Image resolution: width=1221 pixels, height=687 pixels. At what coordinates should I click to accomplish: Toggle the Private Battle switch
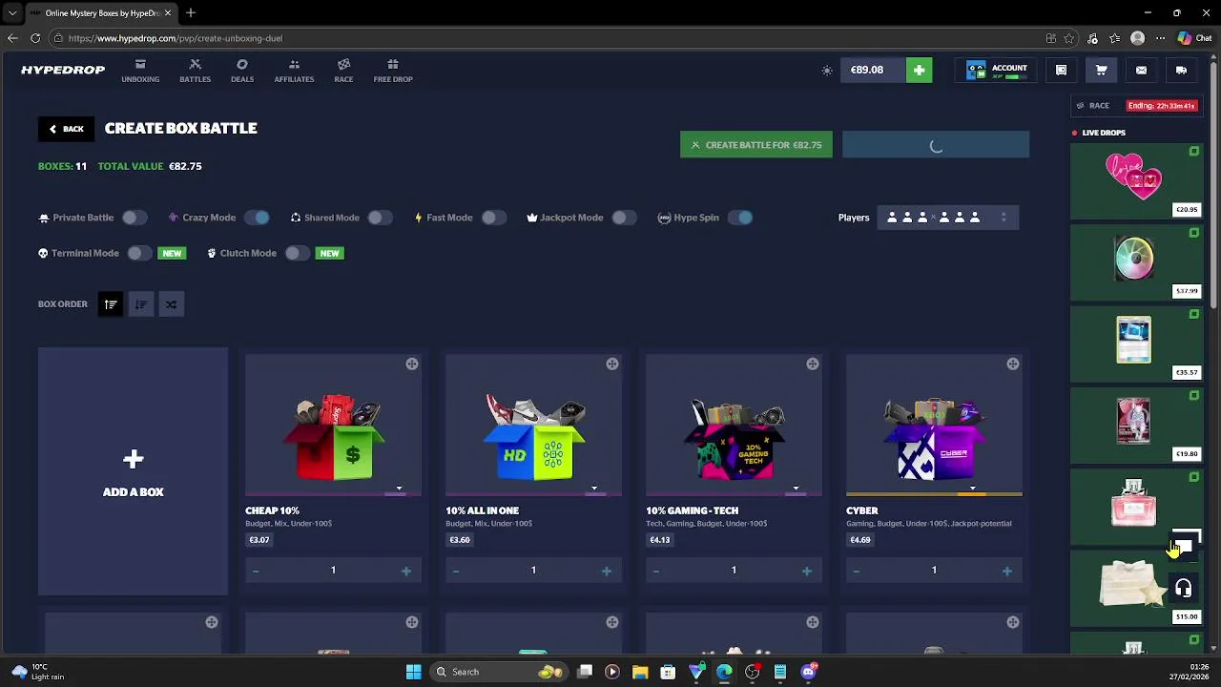135,218
